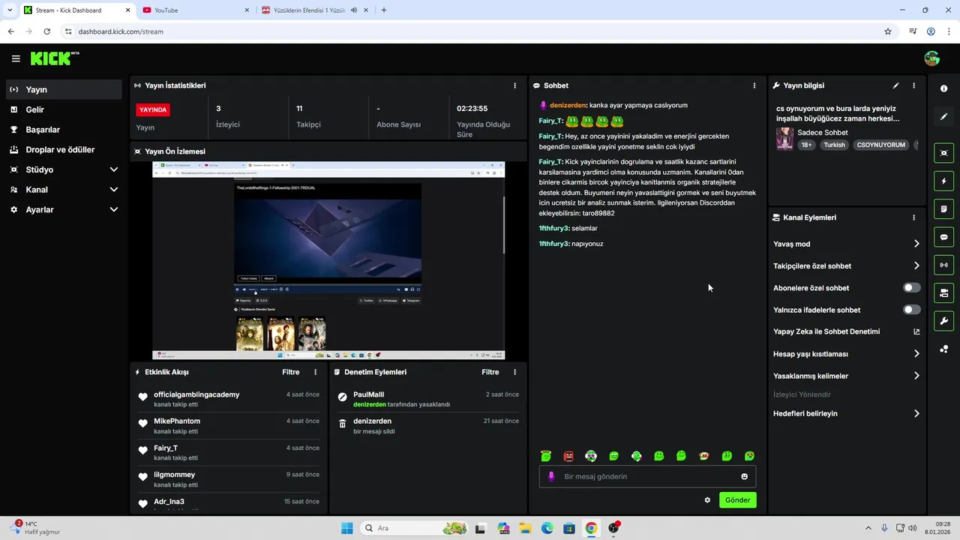960x540 pixels.
Task: Click the focus-frame icon in the right toolbar
Action: pos(943,153)
